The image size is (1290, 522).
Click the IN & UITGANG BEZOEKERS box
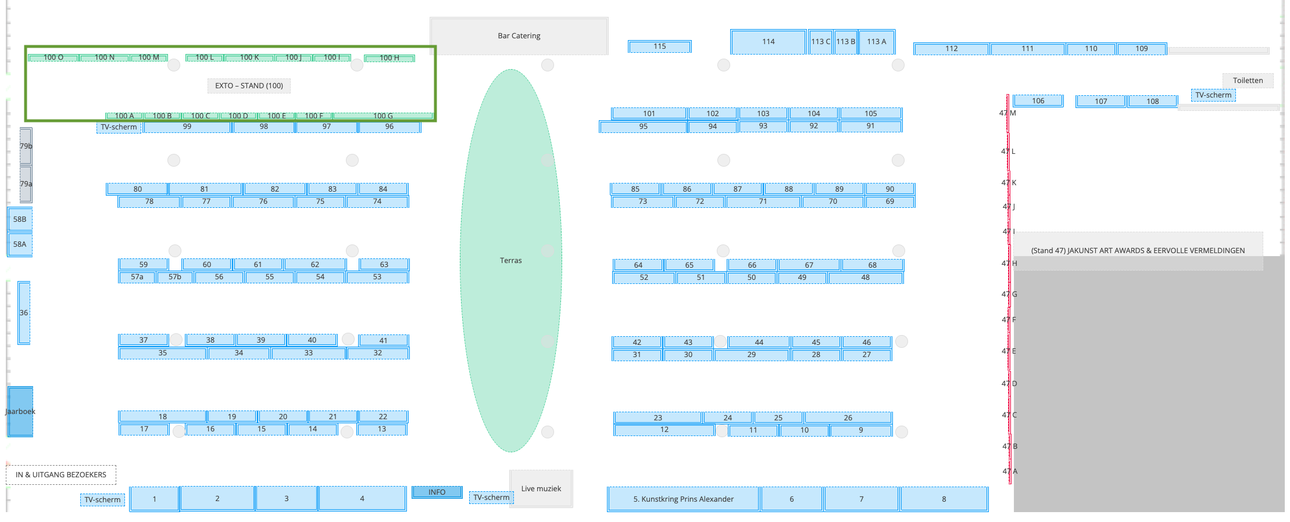coord(61,474)
